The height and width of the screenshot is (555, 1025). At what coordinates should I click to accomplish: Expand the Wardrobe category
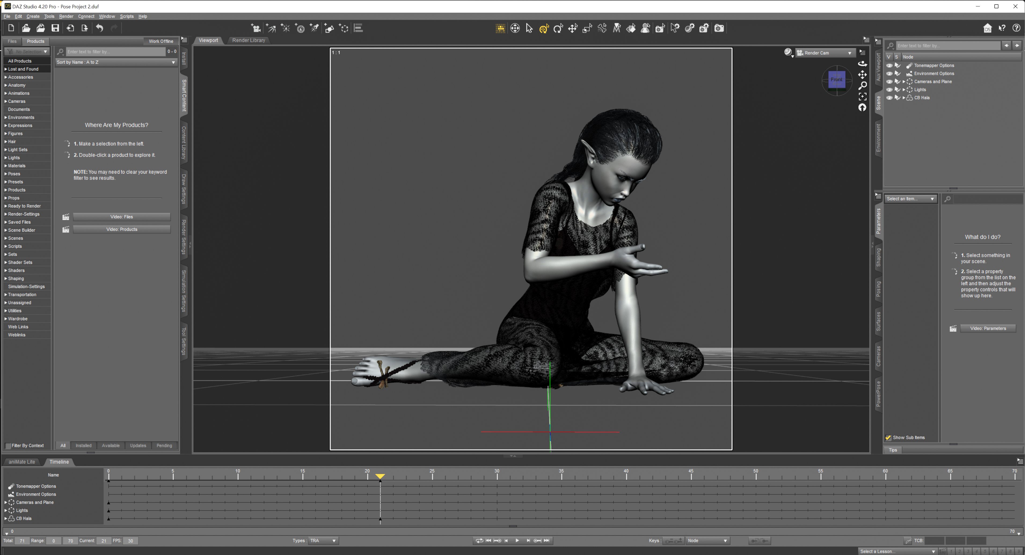6,319
